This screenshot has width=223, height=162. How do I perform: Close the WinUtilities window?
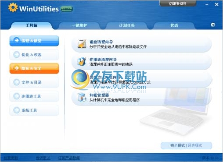click(217, 4)
